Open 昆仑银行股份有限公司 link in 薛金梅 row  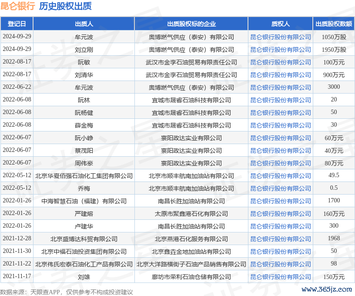pos(280,125)
